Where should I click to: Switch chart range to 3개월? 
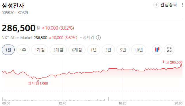coord(58,50)
